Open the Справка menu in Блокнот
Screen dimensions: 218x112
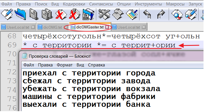[97, 65]
